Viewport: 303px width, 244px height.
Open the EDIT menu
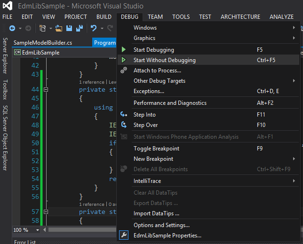tap(27, 17)
